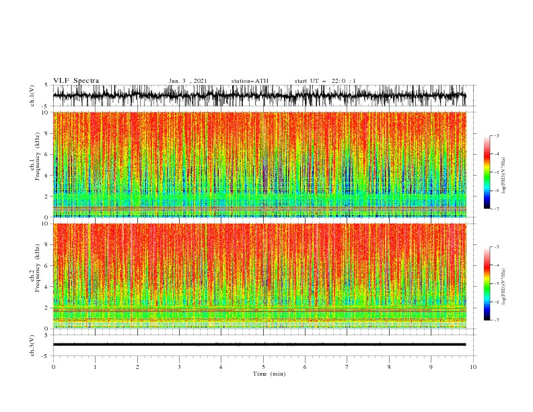
Task: Click time axis tick label 5
Action: coord(263,367)
